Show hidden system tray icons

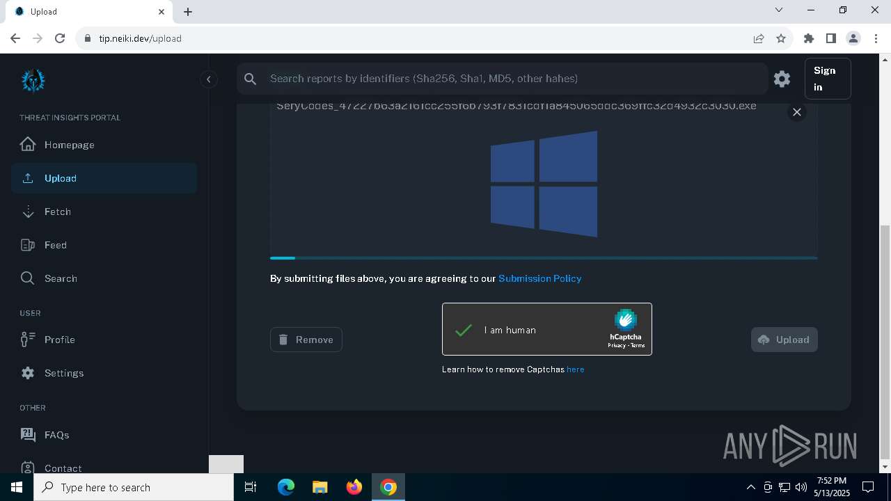(751, 487)
